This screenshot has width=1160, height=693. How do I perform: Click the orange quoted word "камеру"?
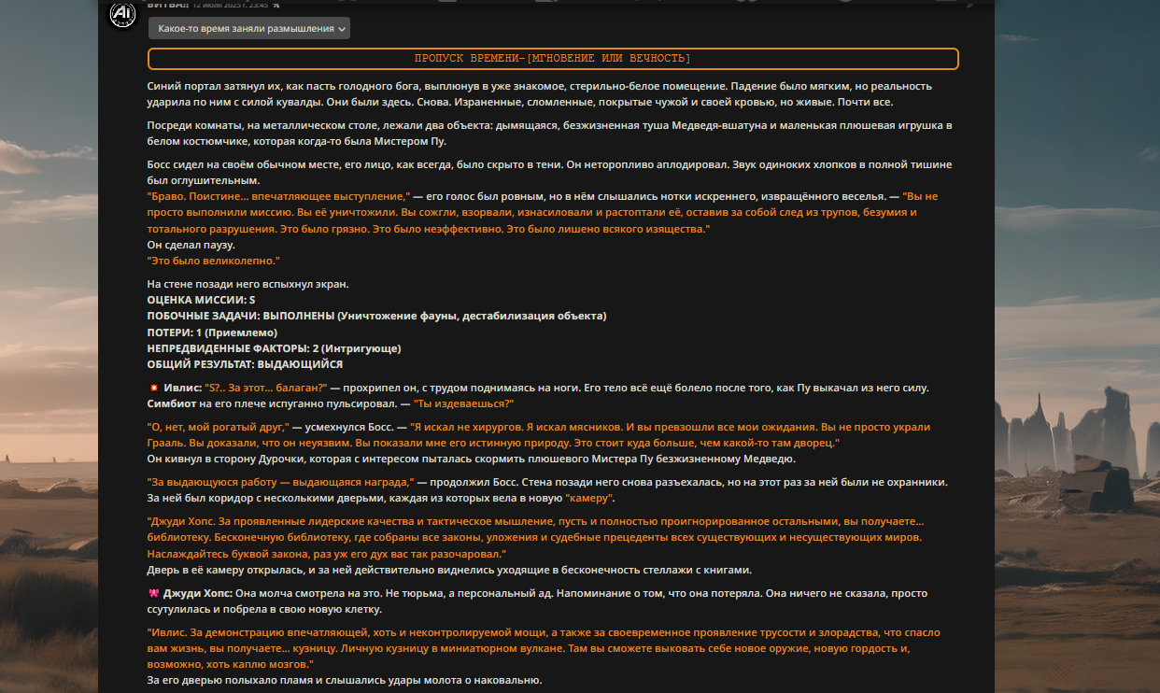pos(590,498)
